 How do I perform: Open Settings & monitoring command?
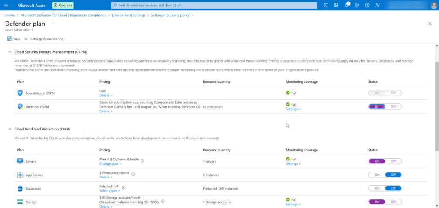coord(44,39)
